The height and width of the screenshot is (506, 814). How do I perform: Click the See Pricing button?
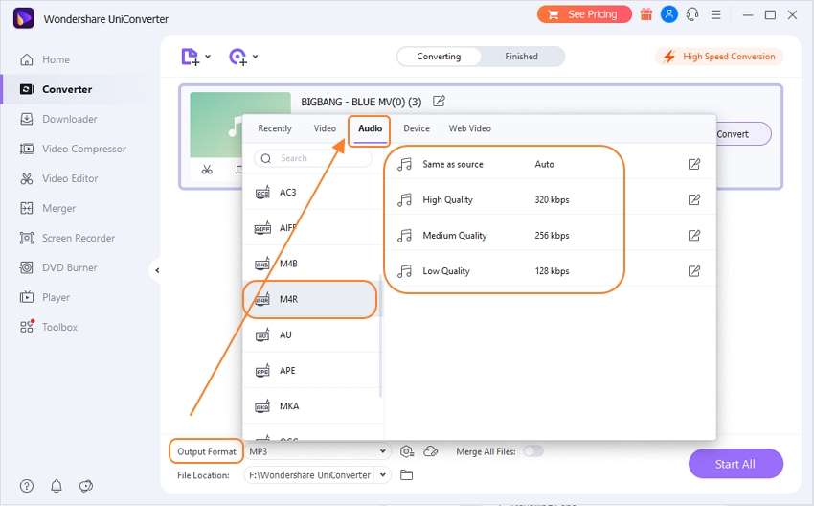click(x=584, y=14)
